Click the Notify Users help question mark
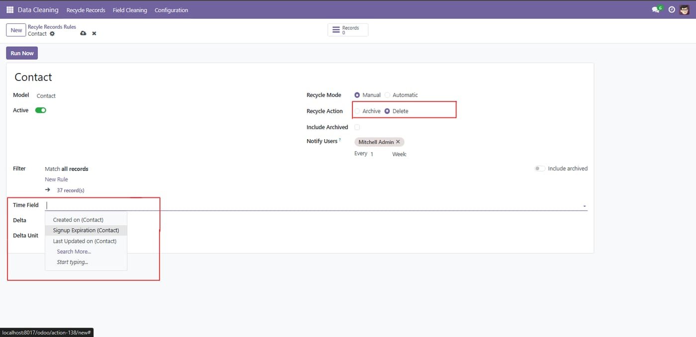This screenshot has width=696, height=337. coord(340,140)
